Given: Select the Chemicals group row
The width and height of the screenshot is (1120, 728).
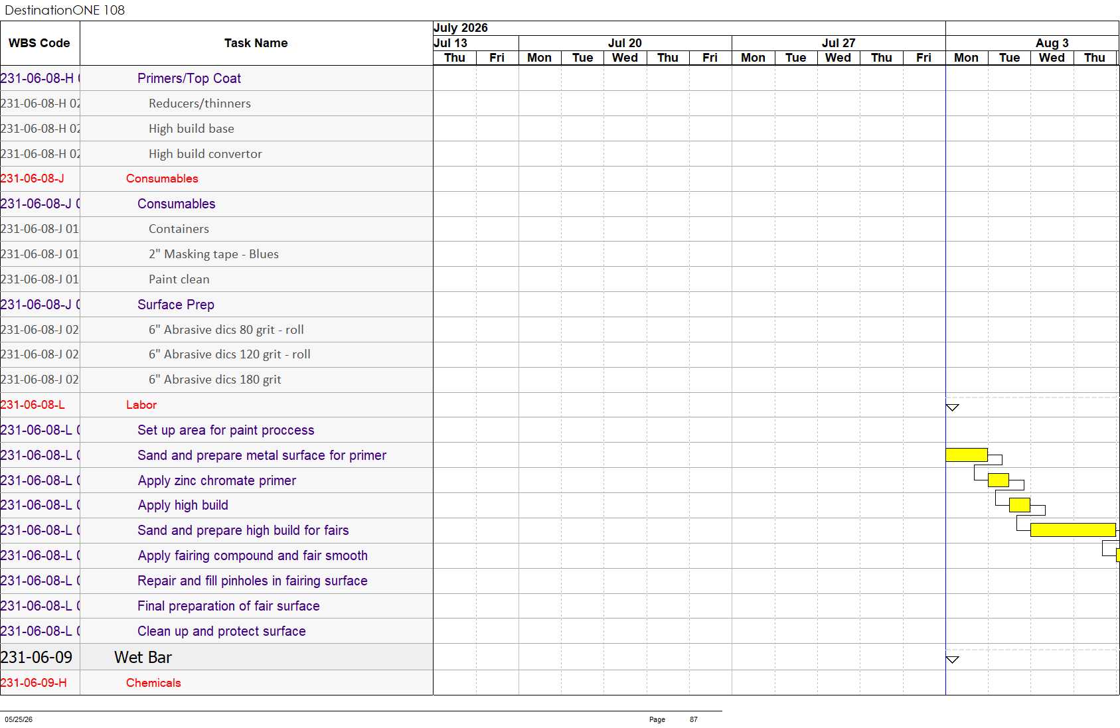Looking at the screenshot, I should point(216,683).
